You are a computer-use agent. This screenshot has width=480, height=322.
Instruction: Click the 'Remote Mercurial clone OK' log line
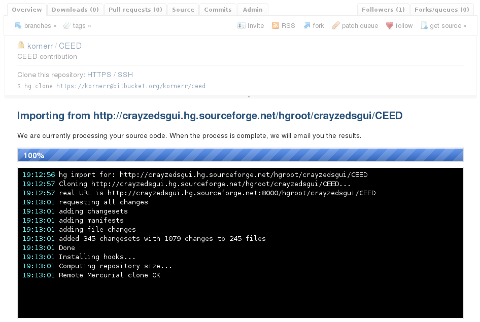pos(91,275)
